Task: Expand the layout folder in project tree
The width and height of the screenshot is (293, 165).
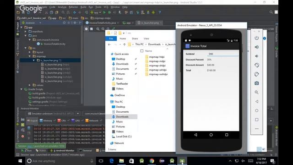Action: (30, 52)
